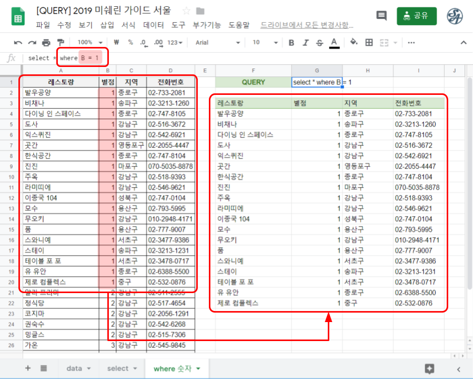This screenshot has width=473, height=379.
Task: Open the text color picker
Action: pos(335,42)
